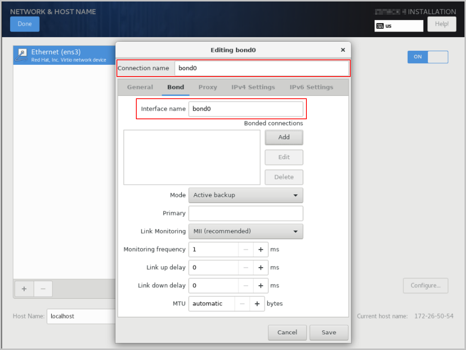This screenshot has width=466, height=350.
Task: Switch to the General tab
Action: pos(140,87)
